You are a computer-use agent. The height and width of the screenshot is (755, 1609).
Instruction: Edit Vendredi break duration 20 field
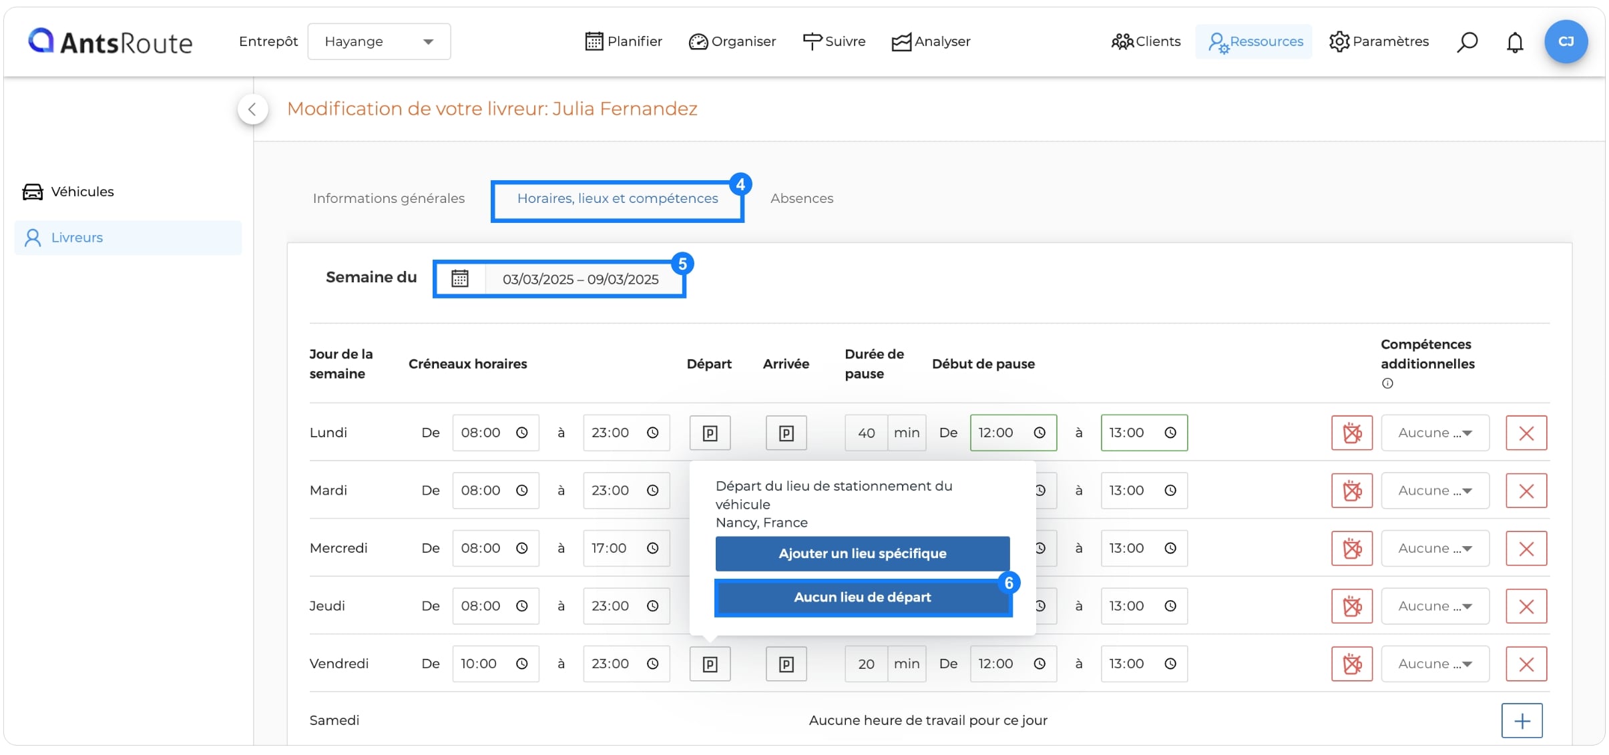[866, 664]
